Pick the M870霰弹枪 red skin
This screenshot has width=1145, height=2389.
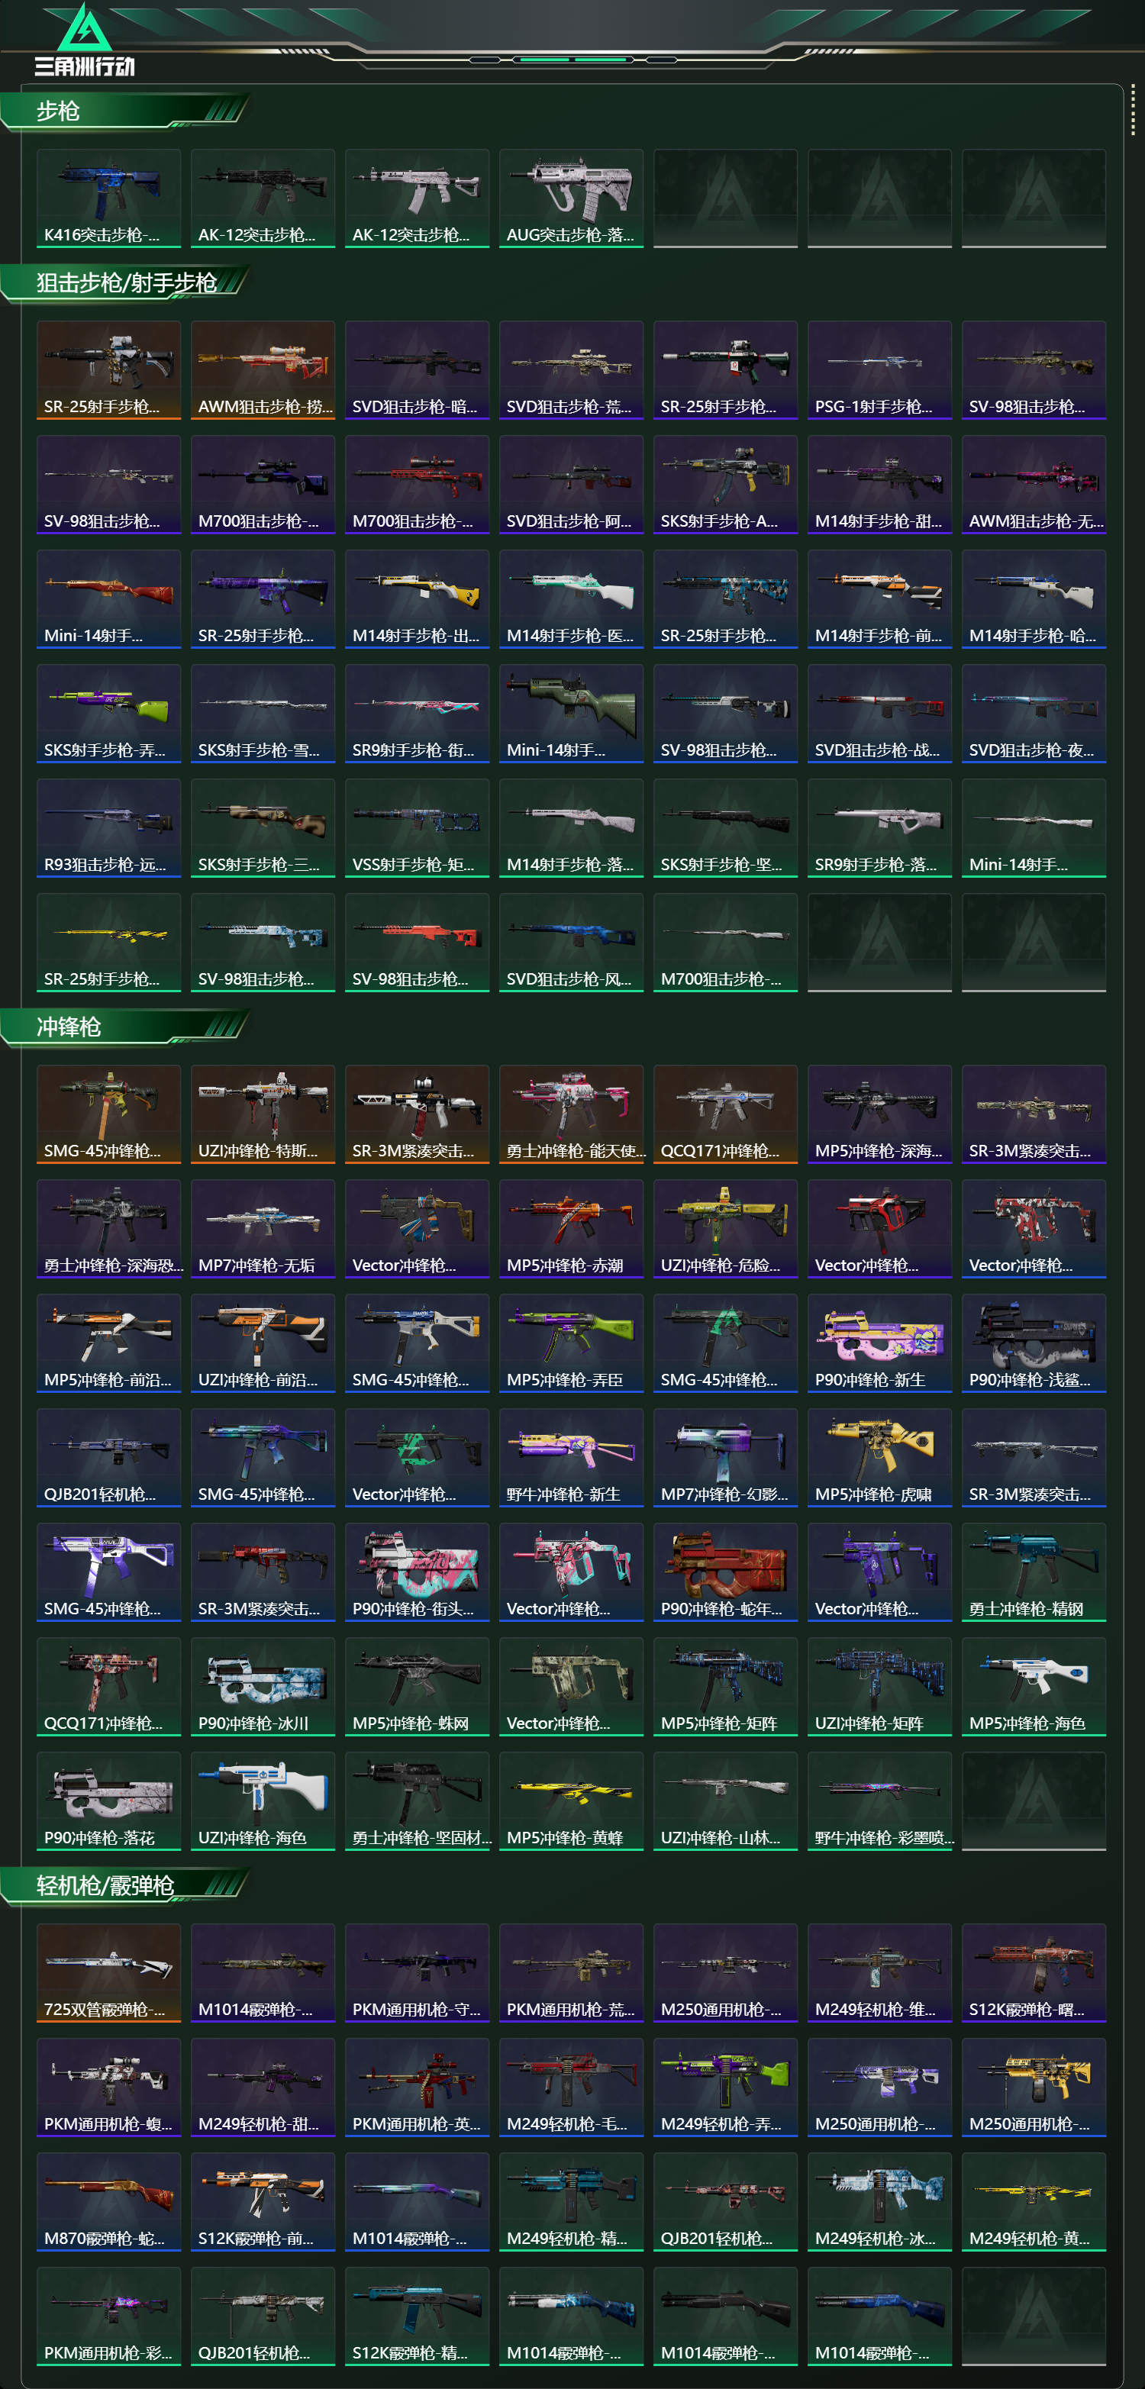[x=108, y=2202]
